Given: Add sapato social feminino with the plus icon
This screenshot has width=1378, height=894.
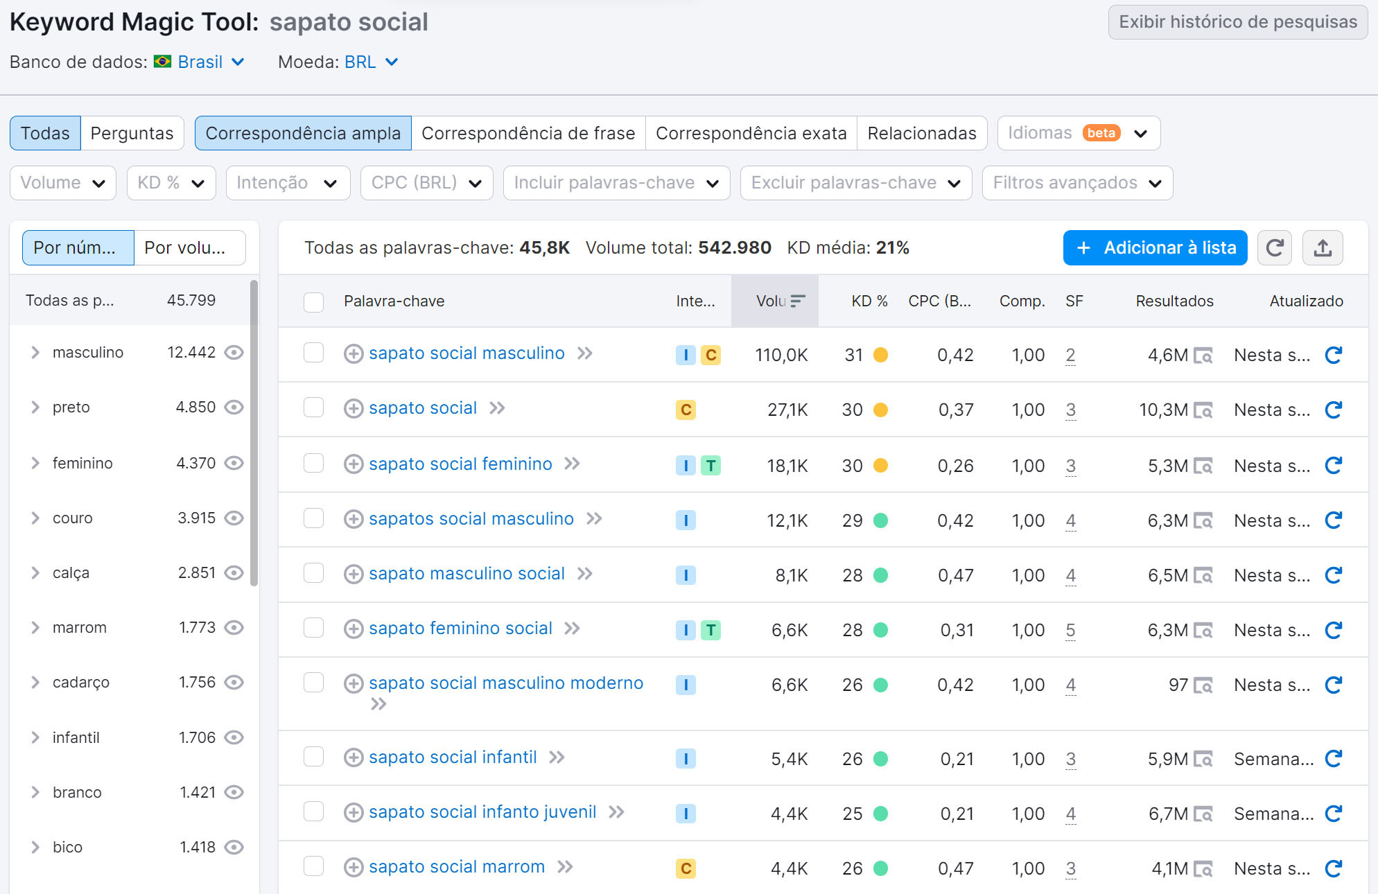Looking at the screenshot, I should tap(354, 464).
